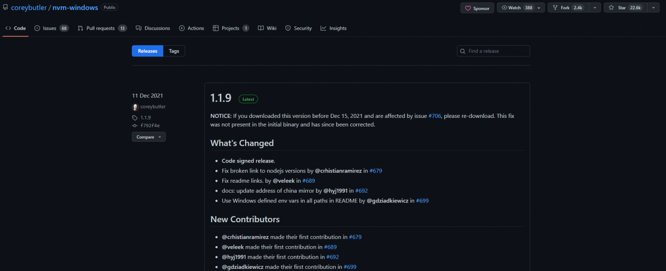This screenshot has width=666, height=271.
Task: Select the Releases toggle button
Action: [x=147, y=51]
